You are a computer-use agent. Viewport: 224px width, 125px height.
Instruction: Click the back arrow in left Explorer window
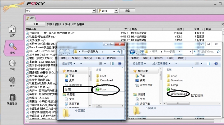(x=62, y=52)
